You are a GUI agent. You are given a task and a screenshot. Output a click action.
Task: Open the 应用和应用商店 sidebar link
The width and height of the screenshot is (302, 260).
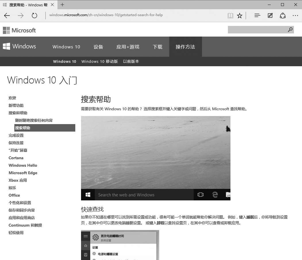tap(22, 218)
